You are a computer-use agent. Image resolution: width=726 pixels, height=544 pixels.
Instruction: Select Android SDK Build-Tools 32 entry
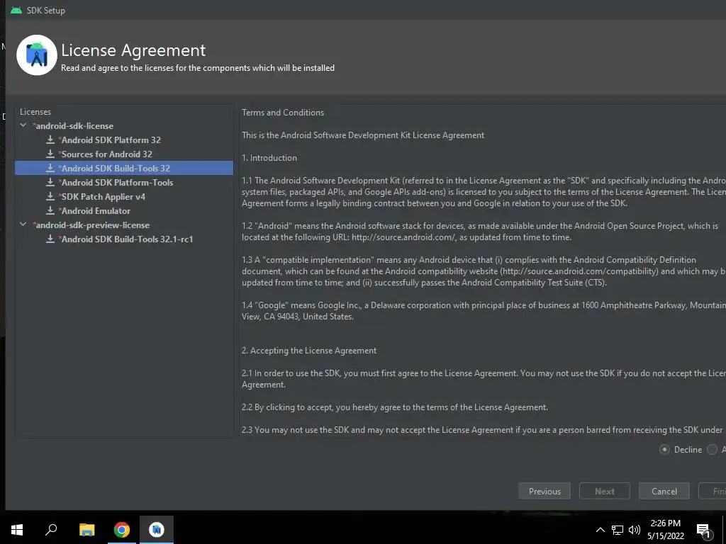point(123,168)
